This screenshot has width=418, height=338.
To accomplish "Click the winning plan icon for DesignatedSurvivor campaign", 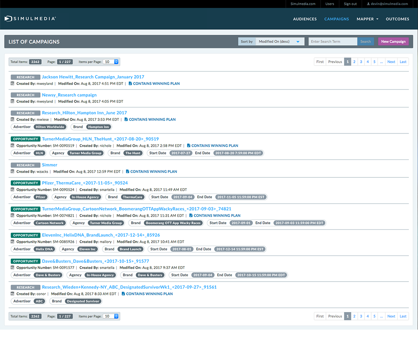I will [123, 294].
